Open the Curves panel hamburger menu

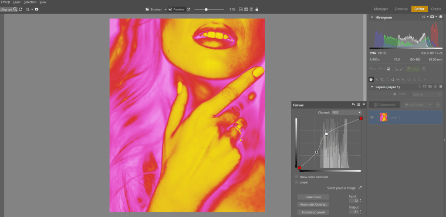[358, 105]
